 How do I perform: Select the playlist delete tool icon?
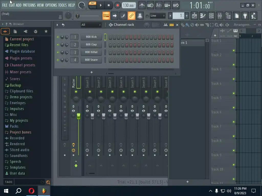192,25
